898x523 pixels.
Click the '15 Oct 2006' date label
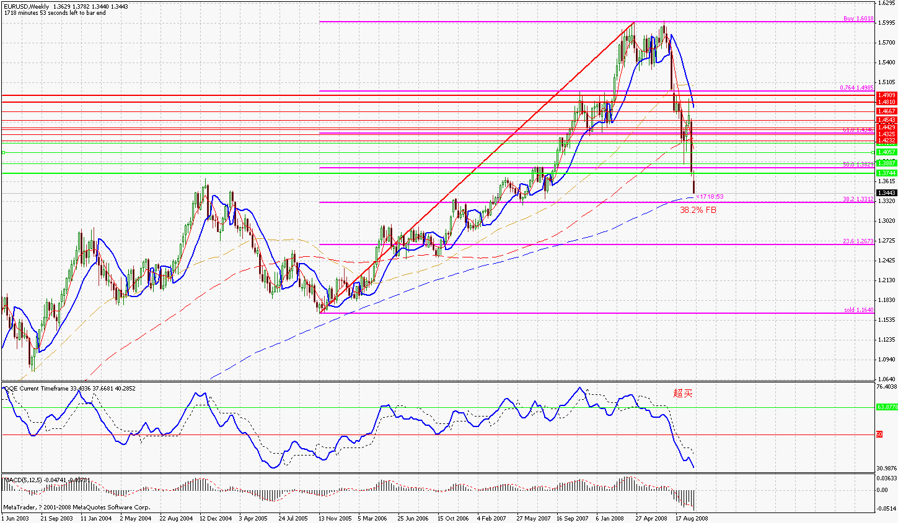[454, 519]
